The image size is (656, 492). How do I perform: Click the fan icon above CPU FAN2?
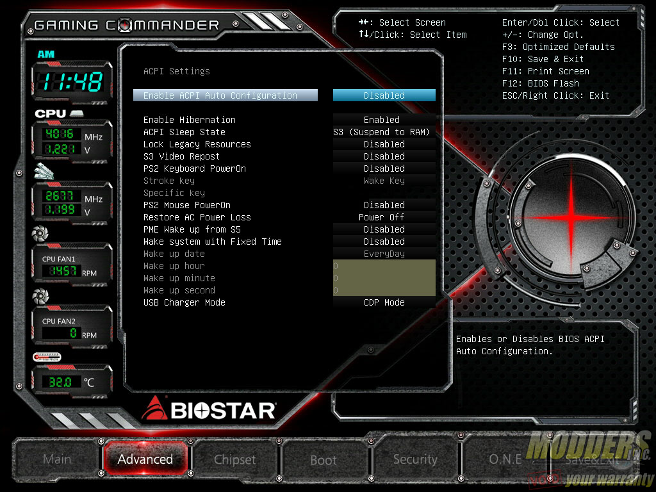point(40,296)
